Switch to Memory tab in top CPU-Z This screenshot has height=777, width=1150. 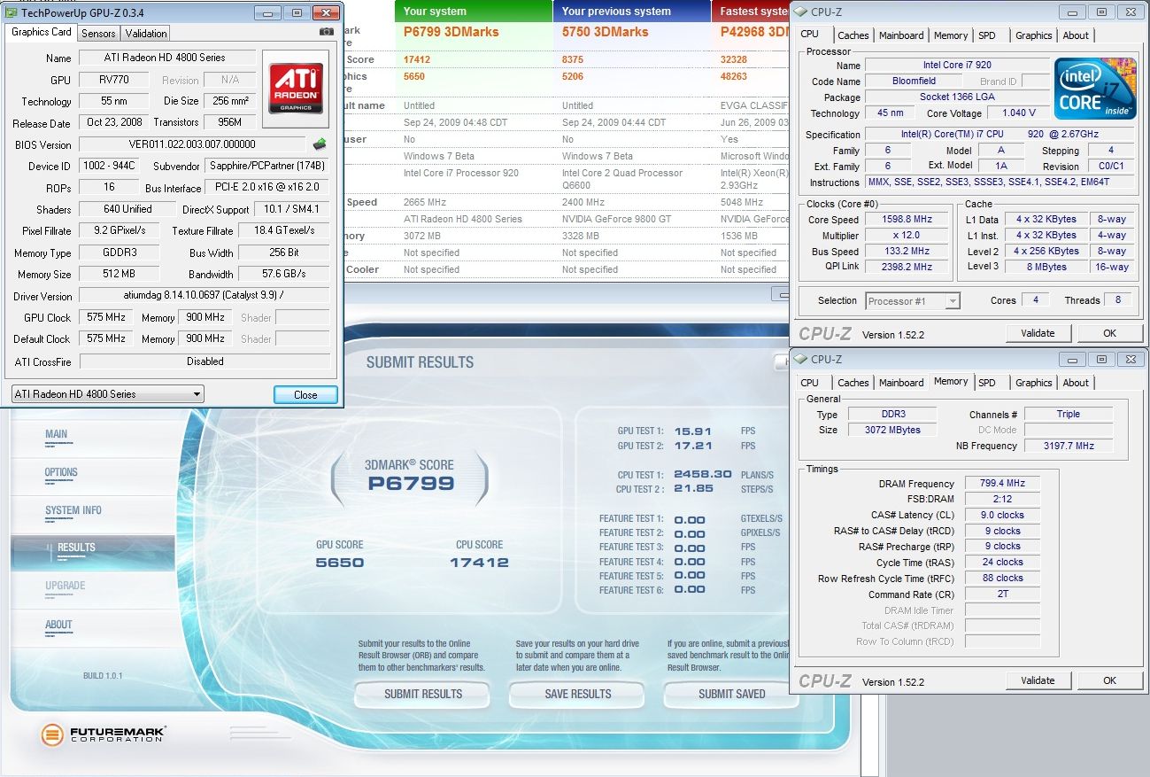coord(951,35)
